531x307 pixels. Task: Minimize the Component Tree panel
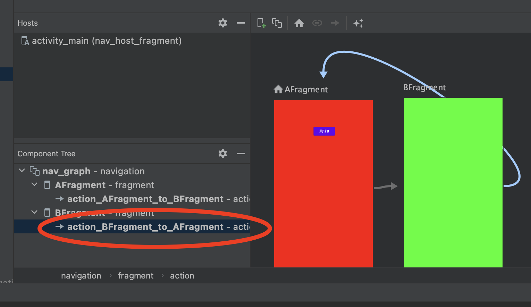pyautogui.click(x=241, y=153)
